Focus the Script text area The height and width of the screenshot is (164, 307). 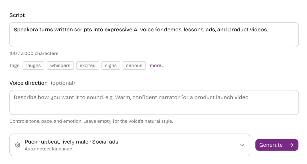[154, 35]
